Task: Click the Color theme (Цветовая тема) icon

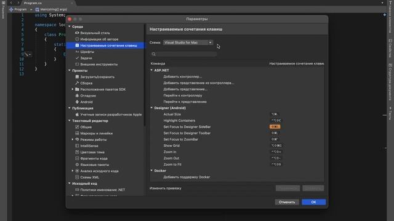Action: coord(77,152)
